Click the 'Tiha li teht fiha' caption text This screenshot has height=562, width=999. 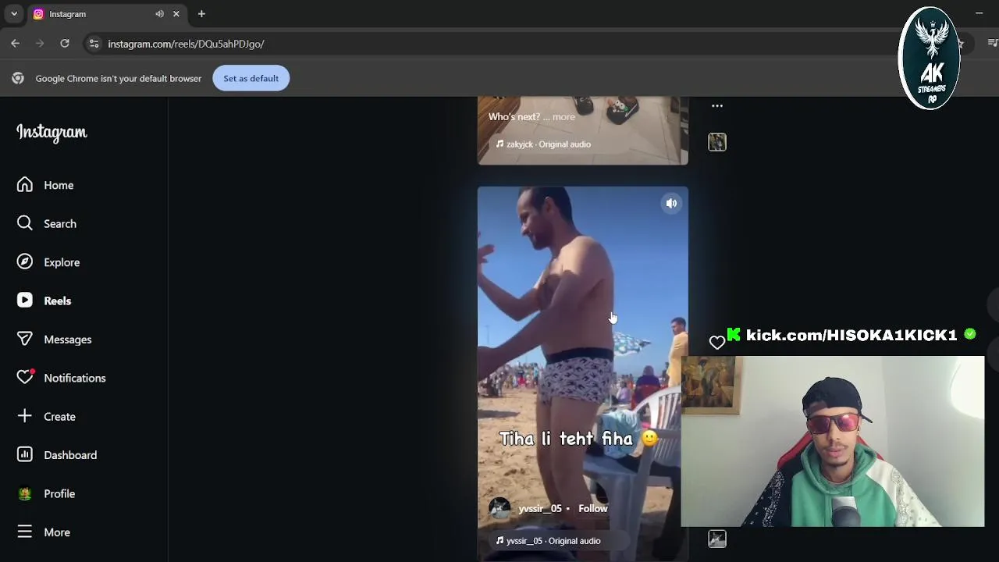pos(578,439)
